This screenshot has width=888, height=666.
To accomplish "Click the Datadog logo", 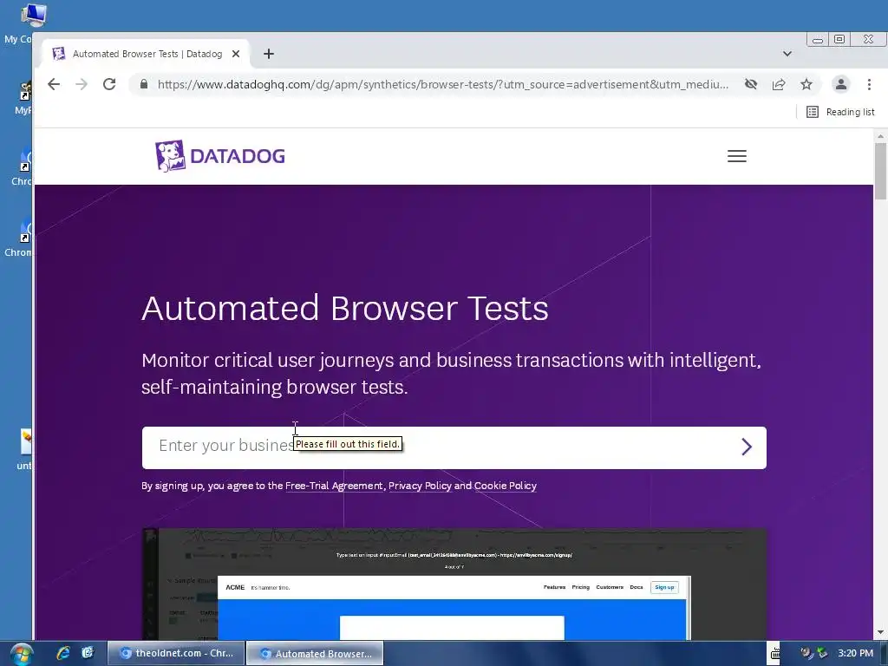I will [219, 156].
